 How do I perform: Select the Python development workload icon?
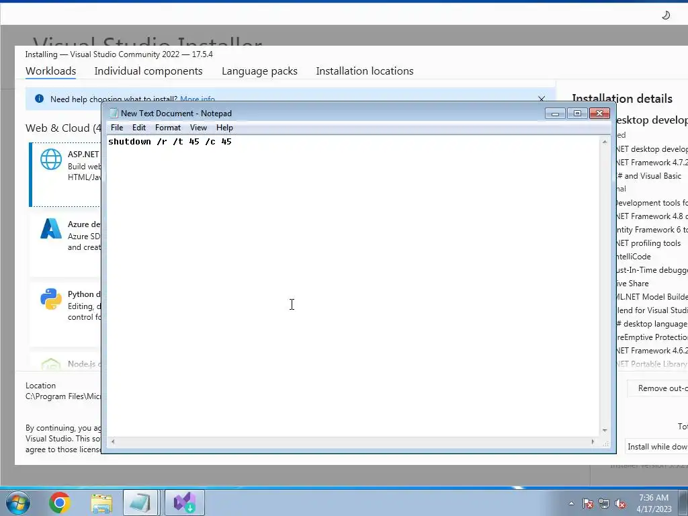click(x=51, y=299)
